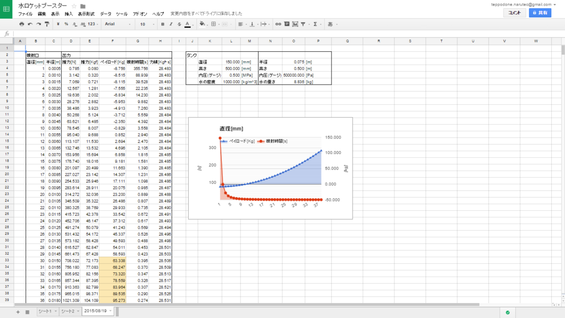Insert a link with the link icon
This screenshot has height=318, width=565.
(x=278, y=24)
